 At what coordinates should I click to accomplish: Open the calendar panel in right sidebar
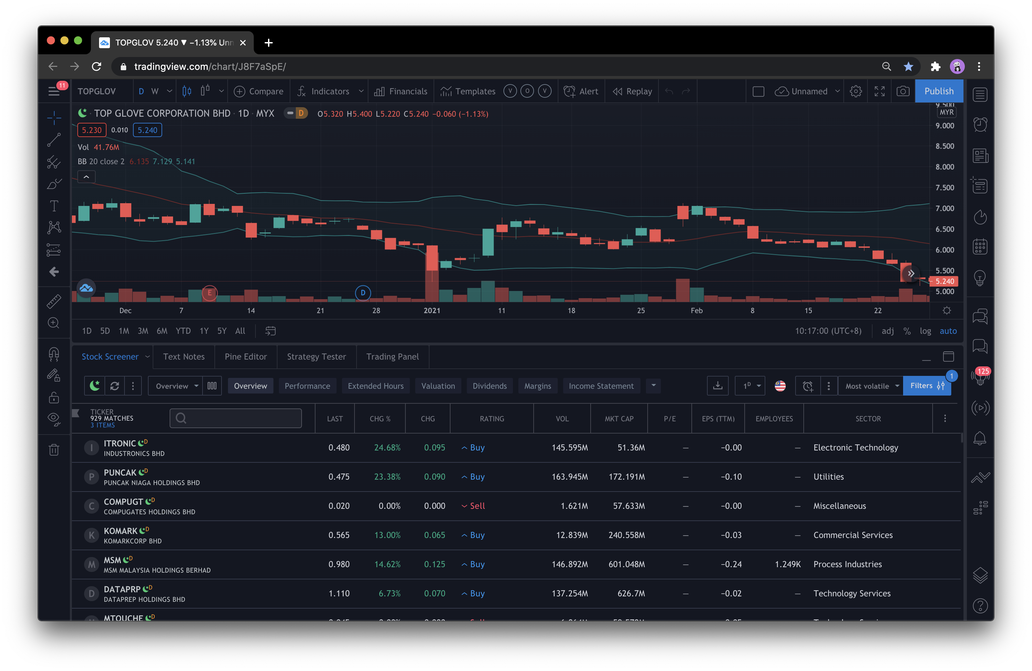[980, 247]
